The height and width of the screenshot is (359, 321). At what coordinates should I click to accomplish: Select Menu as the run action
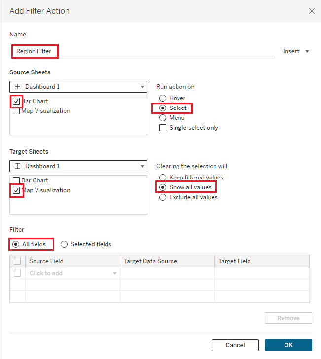click(163, 118)
